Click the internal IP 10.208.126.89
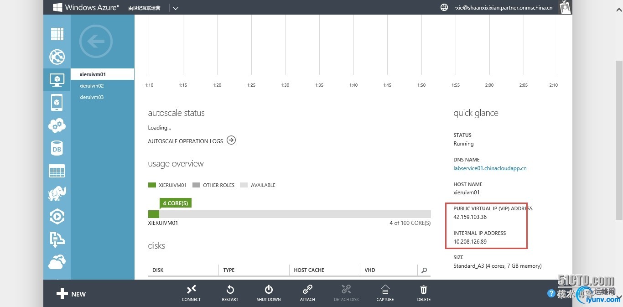 [x=470, y=242]
